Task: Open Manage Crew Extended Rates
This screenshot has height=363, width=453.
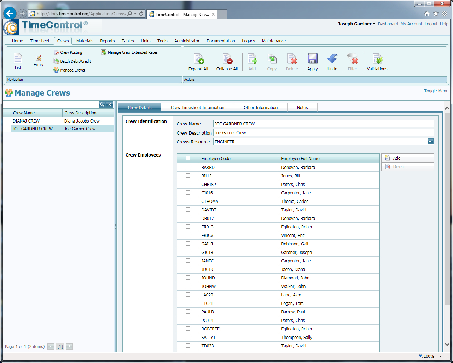Action: (x=129, y=52)
